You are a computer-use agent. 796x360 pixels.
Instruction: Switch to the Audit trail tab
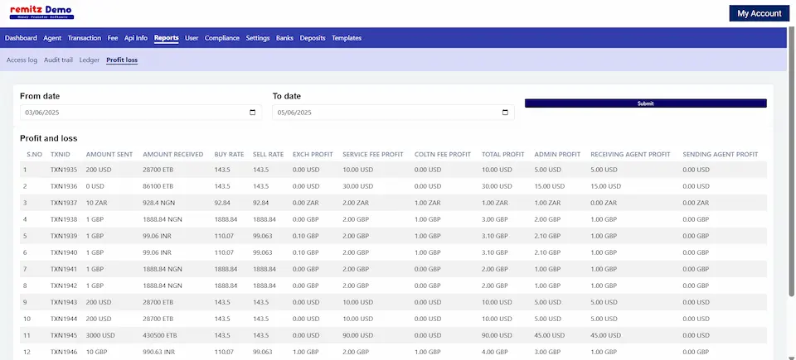coord(58,60)
